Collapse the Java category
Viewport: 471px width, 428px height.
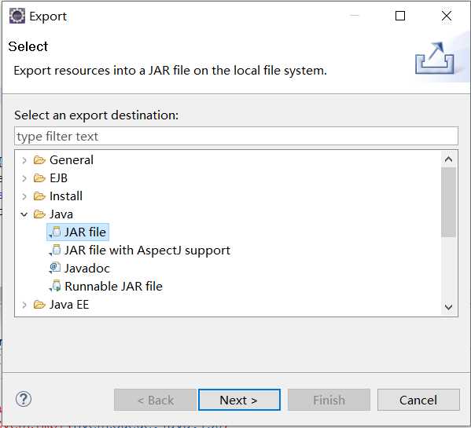[x=24, y=214]
